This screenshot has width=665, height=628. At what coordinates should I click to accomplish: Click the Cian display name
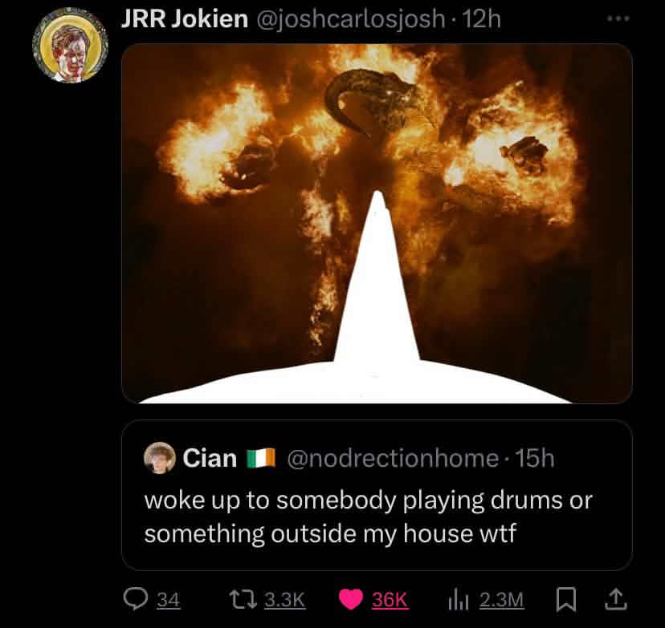[x=210, y=458]
